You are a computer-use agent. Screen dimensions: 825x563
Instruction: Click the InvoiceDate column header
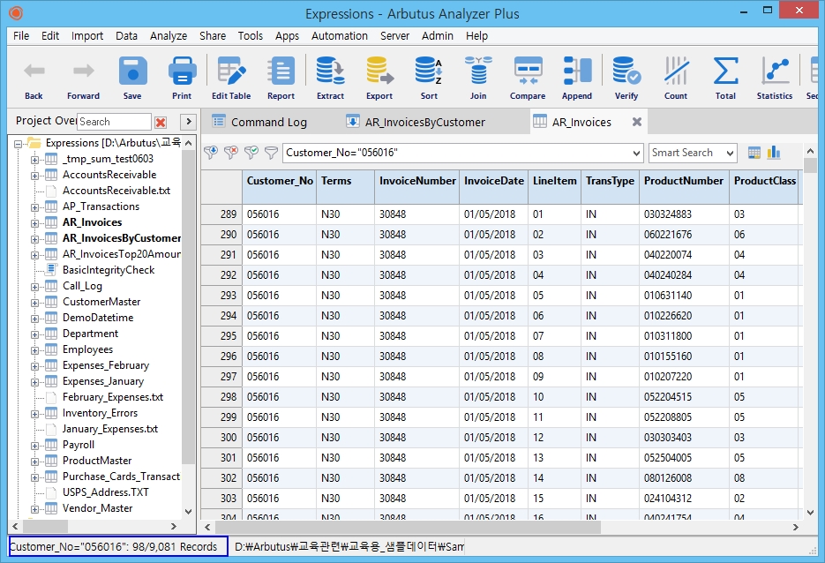[494, 187]
